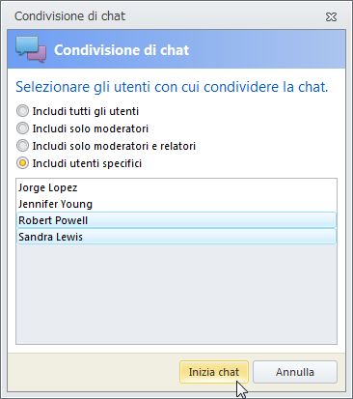This screenshot has width=353, height=399.
Task: Pick Jennifer Young from the user list
Action: pos(176,204)
